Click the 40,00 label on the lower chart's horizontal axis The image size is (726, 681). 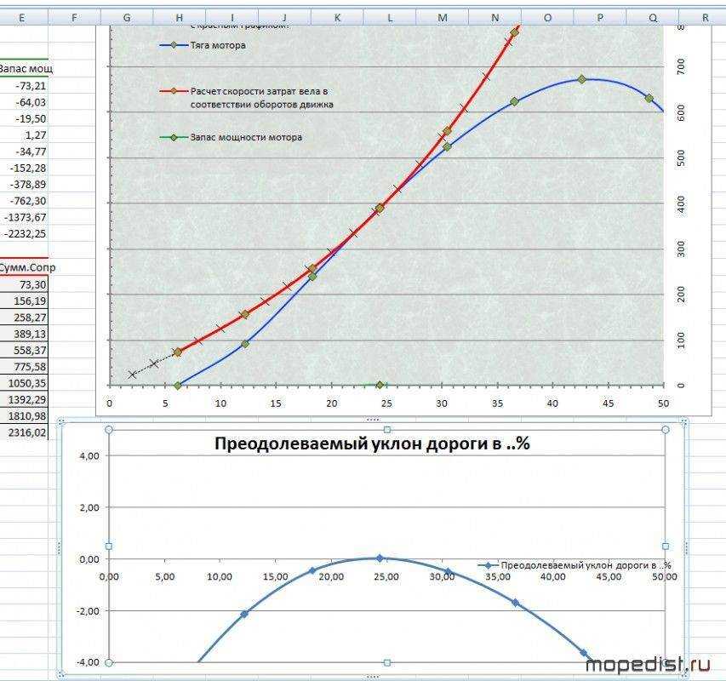tap(553, 577)
